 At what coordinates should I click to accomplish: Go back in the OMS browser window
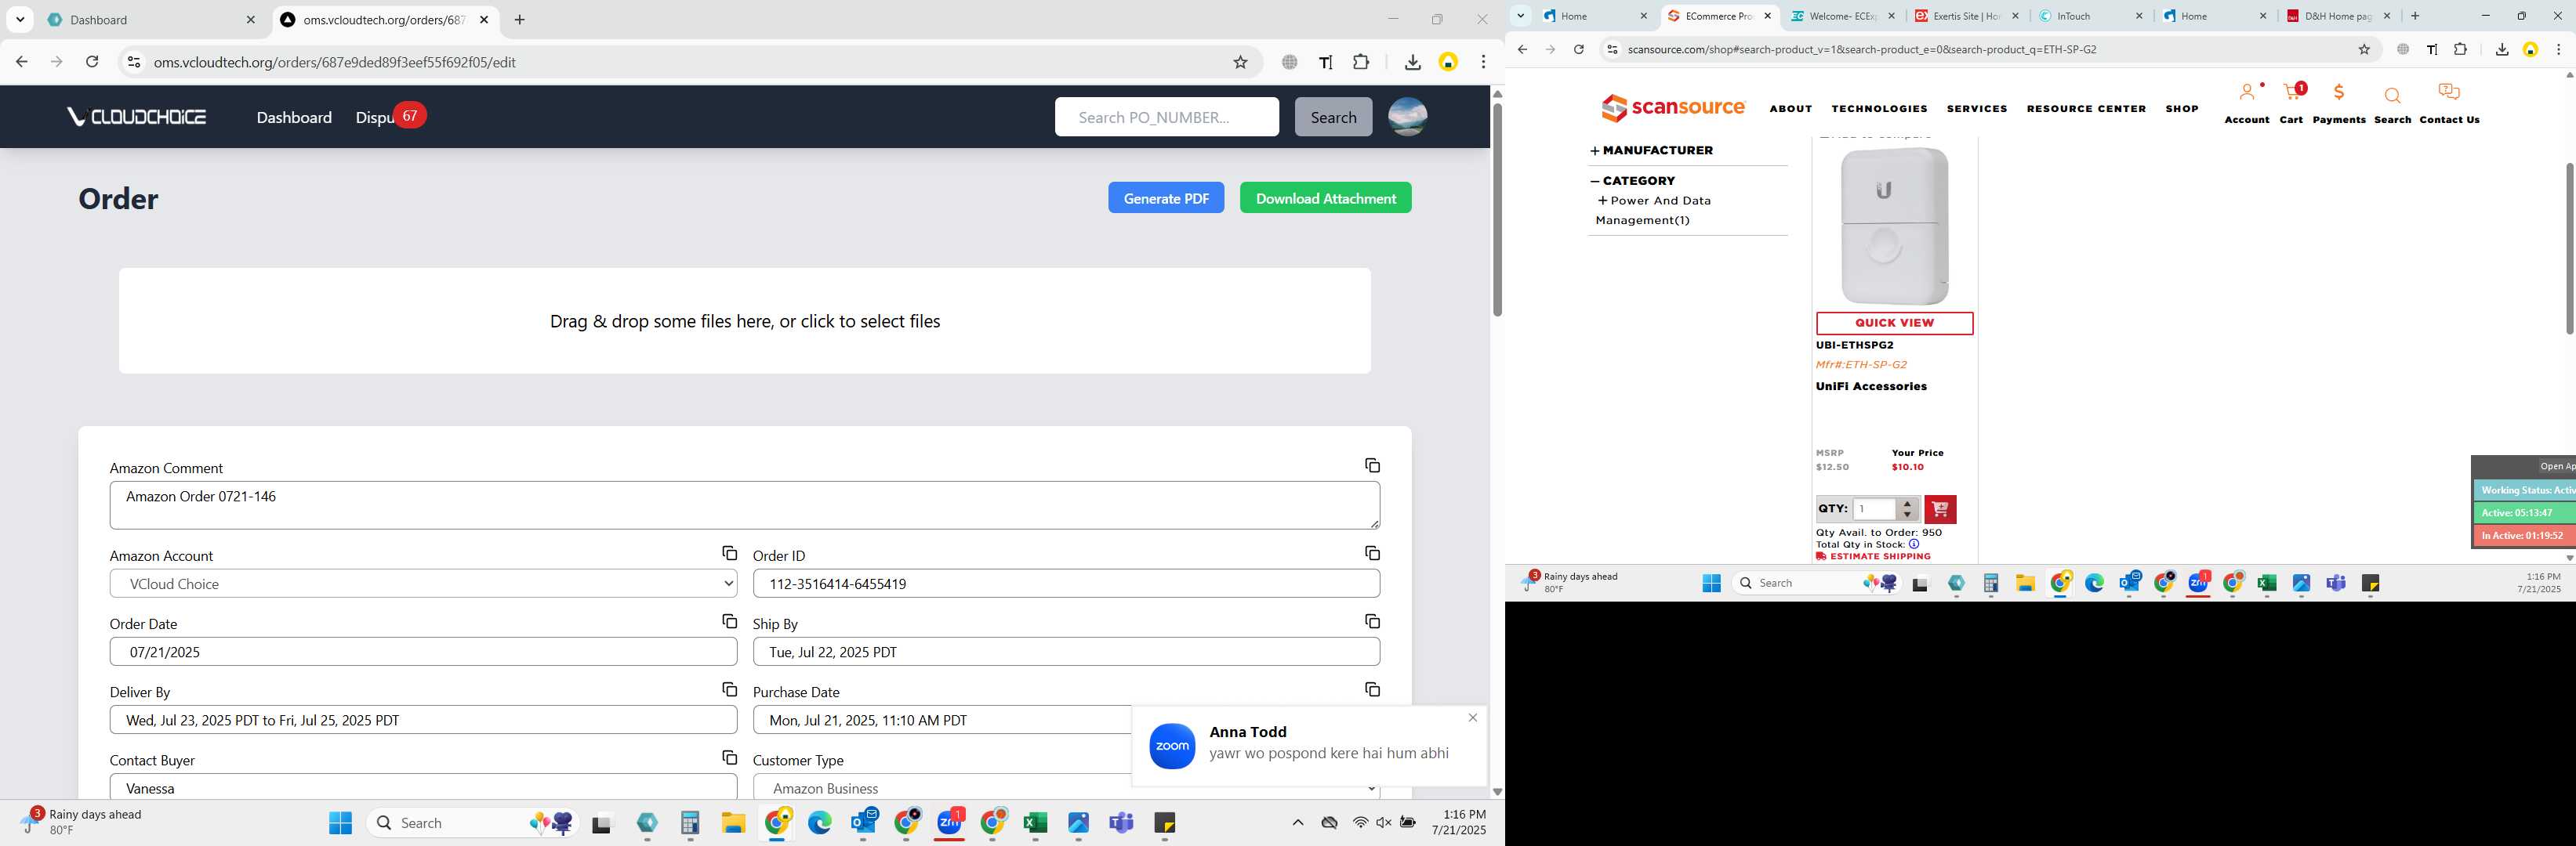pos(22,62)
